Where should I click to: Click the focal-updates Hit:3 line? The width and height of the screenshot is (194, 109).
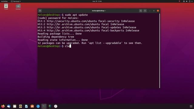pyautogui.click(x=87, y=28)
